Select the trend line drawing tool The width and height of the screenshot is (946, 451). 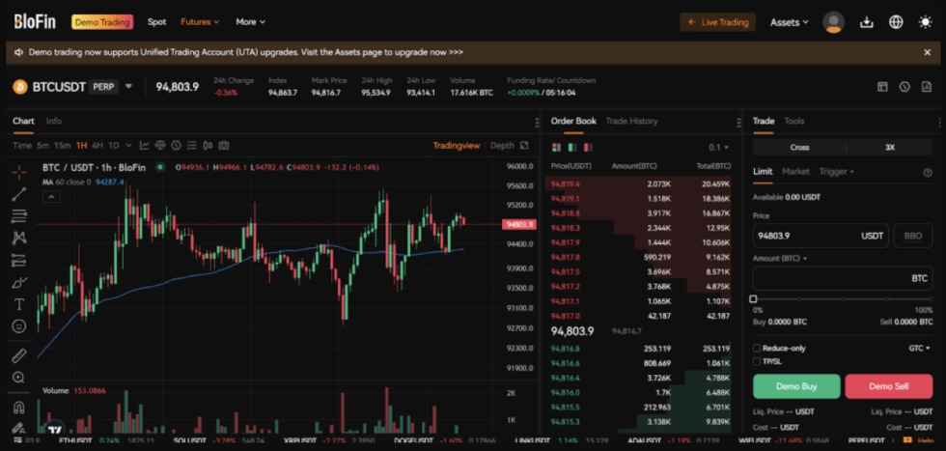point(18,194)
